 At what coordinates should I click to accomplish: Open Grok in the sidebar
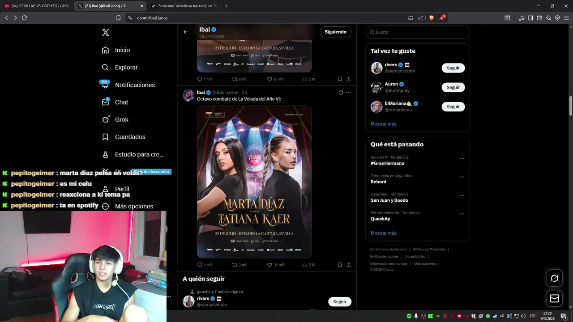[115, 119]
